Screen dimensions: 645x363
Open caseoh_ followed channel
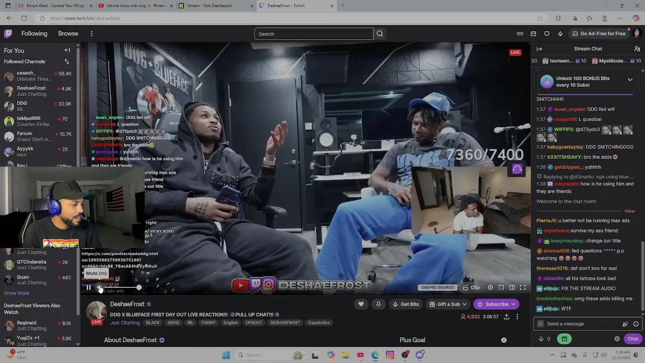tap(38, 76)
